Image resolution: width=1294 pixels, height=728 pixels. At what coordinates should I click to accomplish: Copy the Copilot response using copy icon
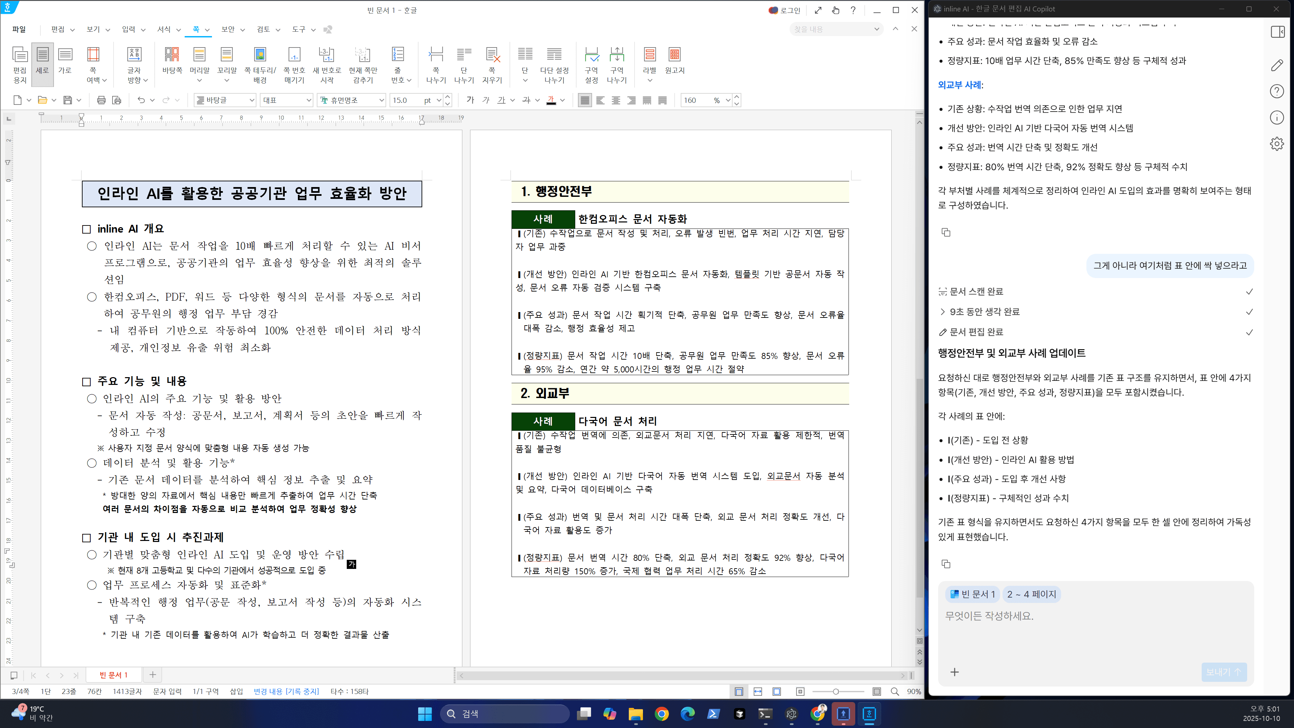coord(946,564)
